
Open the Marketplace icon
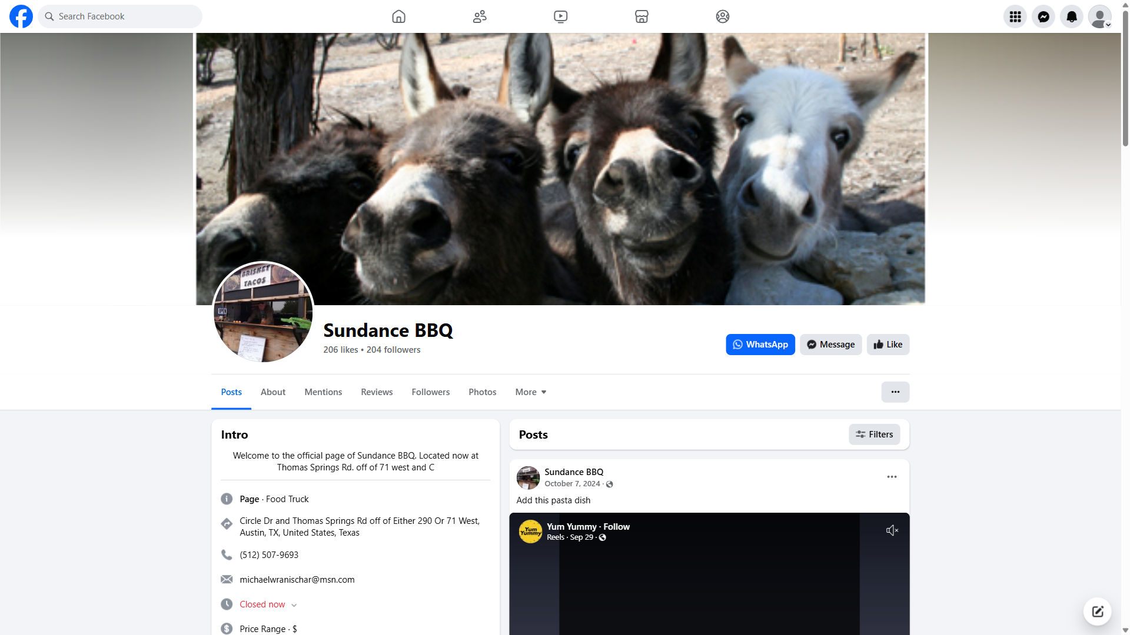(642, 16)
